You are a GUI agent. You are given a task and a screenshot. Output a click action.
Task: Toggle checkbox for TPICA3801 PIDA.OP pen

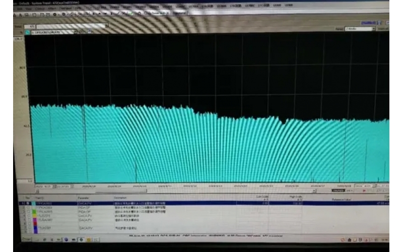click(28, 211)
